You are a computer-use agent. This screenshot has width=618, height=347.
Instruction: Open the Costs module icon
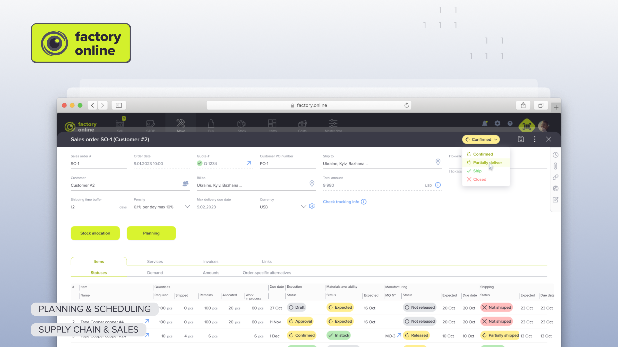click(303, 124)
